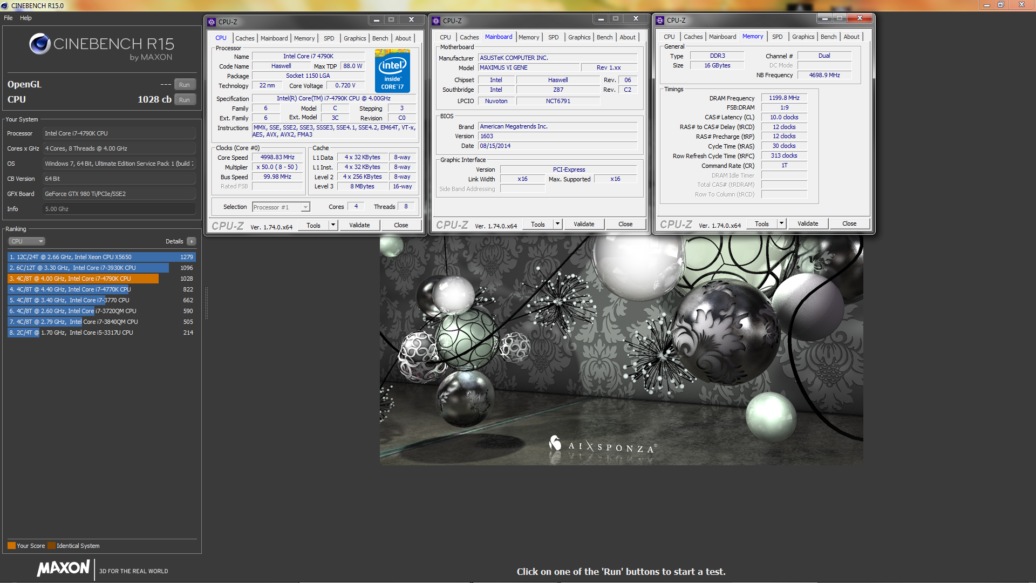Click the Processor field in Your System

click(119, 133)
